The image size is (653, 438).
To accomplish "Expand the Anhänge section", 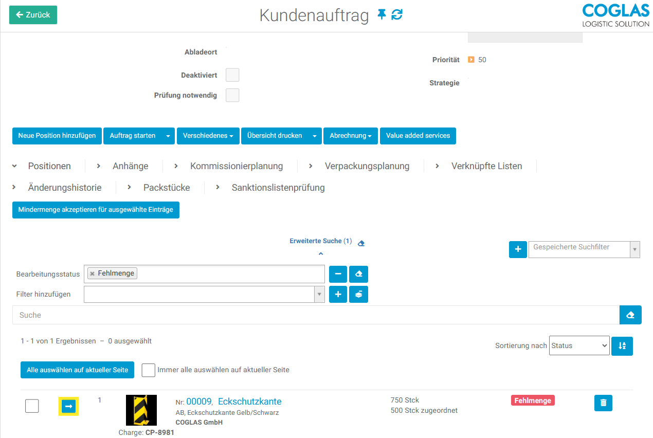I will (130, 166).
